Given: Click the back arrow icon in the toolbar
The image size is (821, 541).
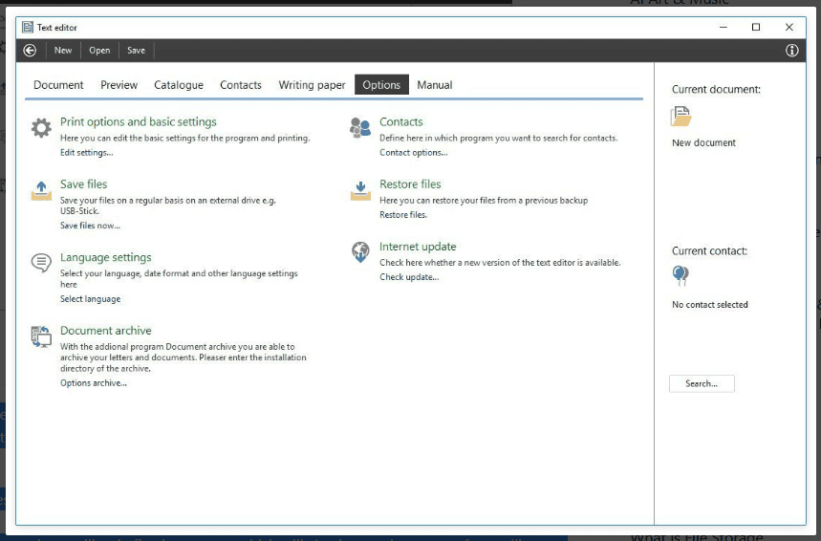Looking at the screenshot, I should (30, 51).
